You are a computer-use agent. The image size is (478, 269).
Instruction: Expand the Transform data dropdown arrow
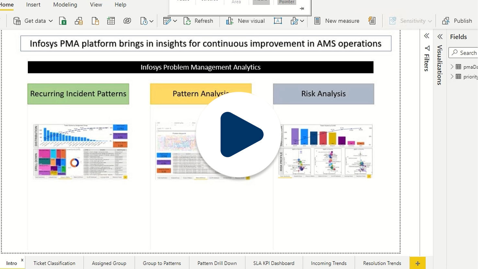point(175,21)
